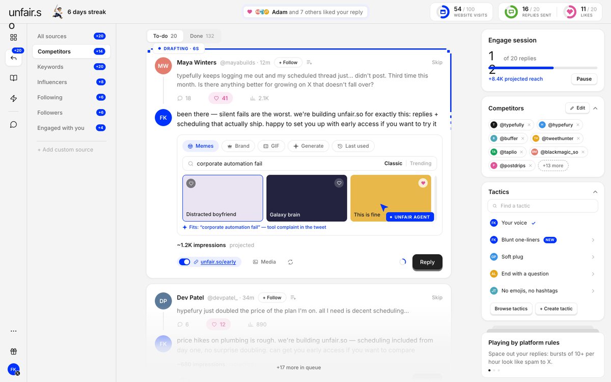611x382 pixels.
Task: Click the comment icon on Dev Patel's tweet
Action: [x=180, y=324]
